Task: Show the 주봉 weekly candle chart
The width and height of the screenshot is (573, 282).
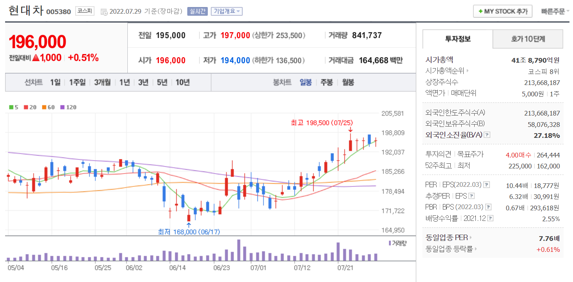Action: 326,82
